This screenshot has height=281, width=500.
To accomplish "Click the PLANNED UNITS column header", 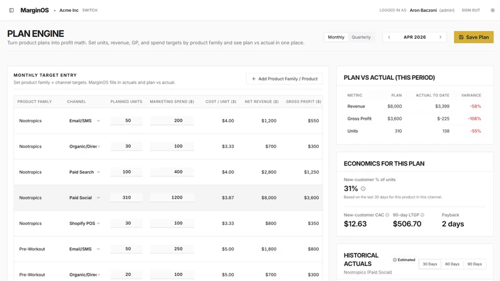I will 126,102.
